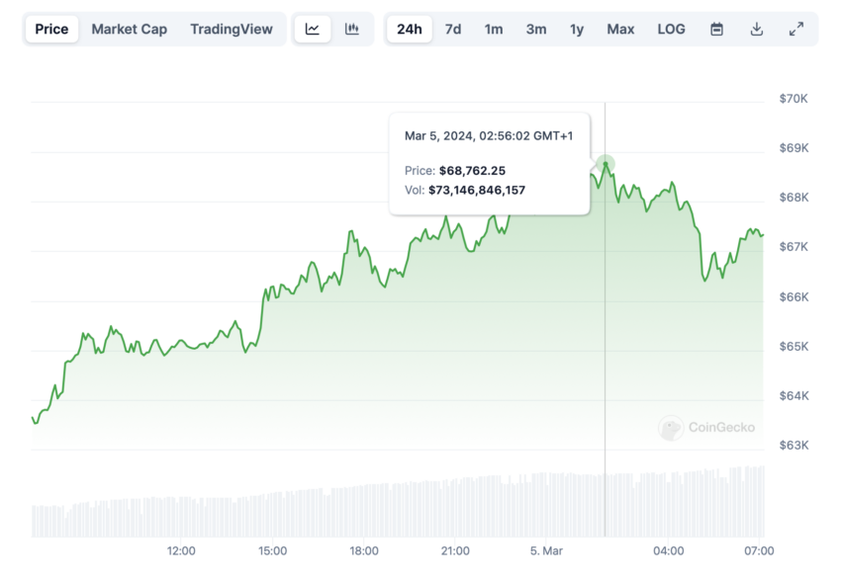Click the price tooltip showing $68,762.25
Viewport: 841px width, 580px height.
[x=490, y=164]
